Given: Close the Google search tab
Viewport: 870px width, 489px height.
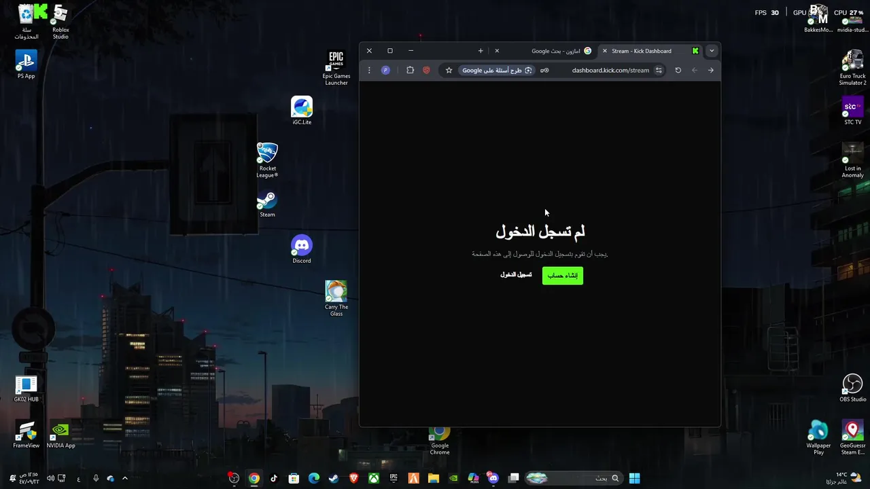Looking at the screenshot, I should [x=497, y=51].
